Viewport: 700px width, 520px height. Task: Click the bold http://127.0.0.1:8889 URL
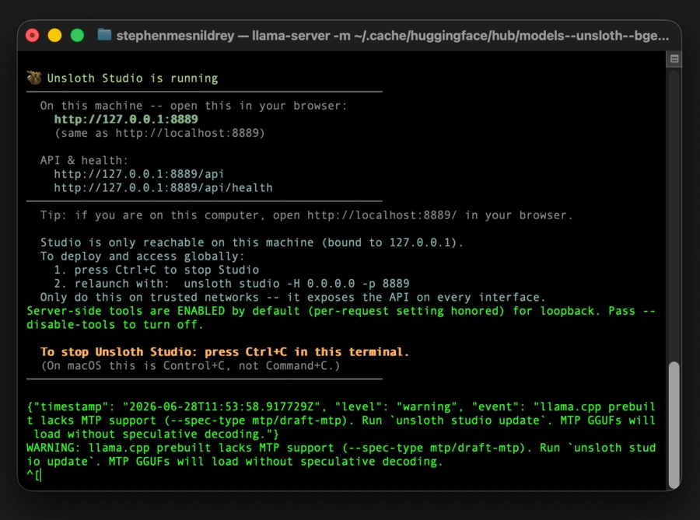click(126, 119)
